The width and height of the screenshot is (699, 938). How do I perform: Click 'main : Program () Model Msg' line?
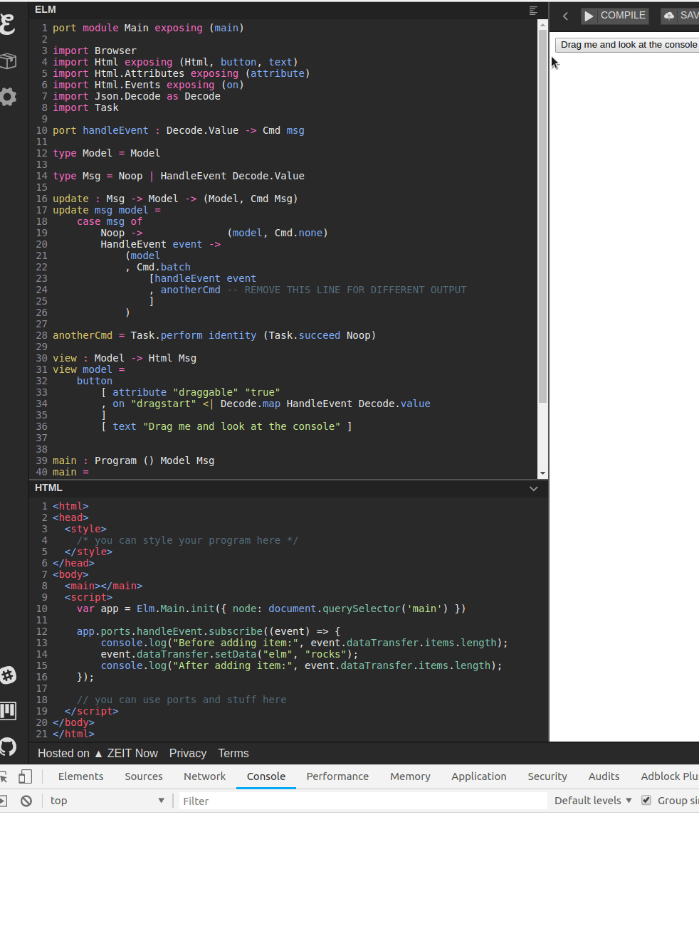click(133, 460)
